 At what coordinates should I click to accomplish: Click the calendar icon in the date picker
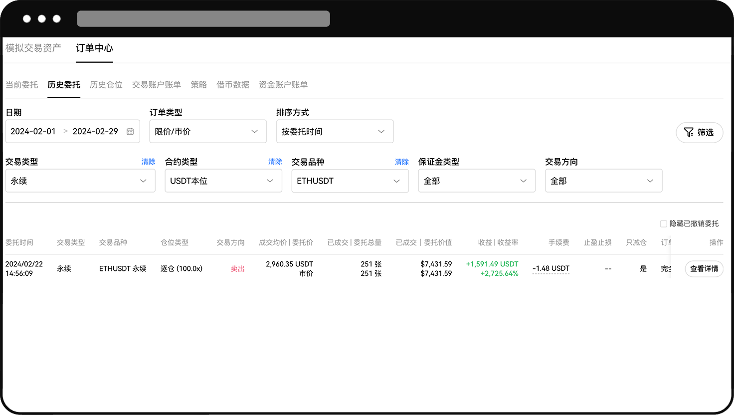[130, 131]
